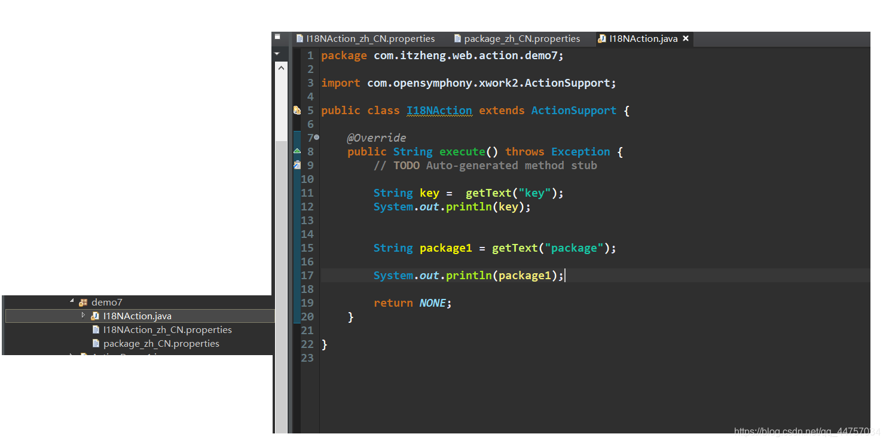The image size is (886, 443).
Task: Click the TODO Auto-generated method stub comment
Action: (485, 166)
